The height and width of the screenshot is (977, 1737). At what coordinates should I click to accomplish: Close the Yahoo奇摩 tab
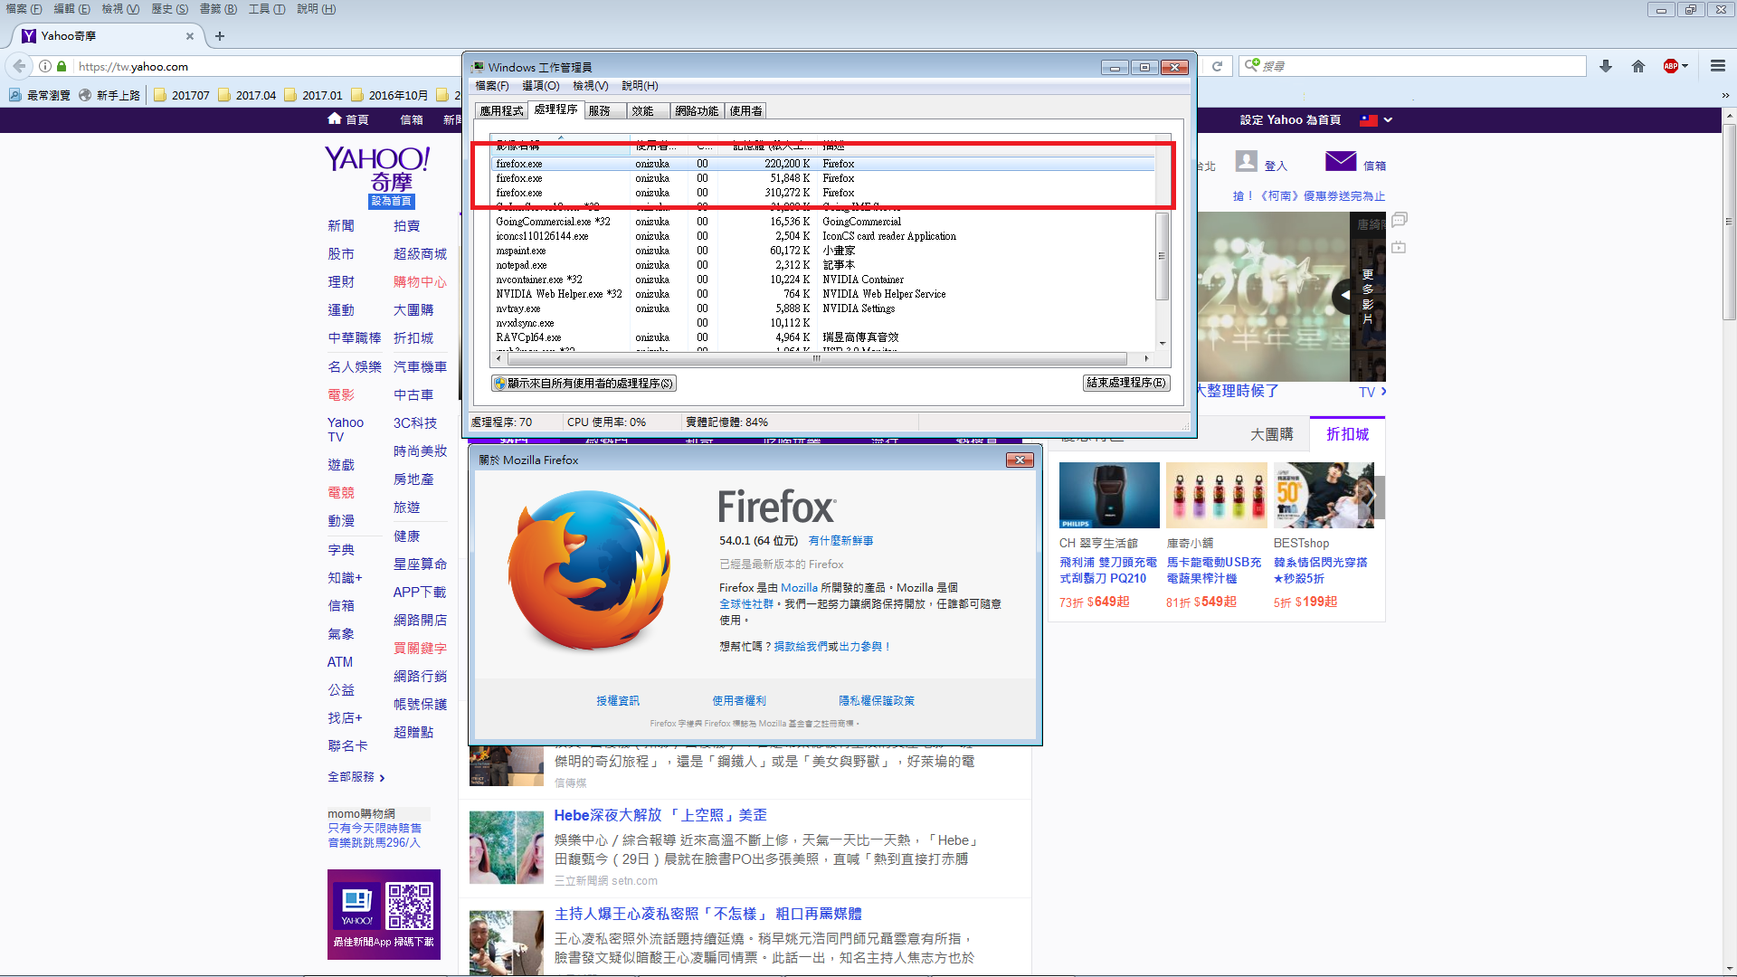pos(190,36)
